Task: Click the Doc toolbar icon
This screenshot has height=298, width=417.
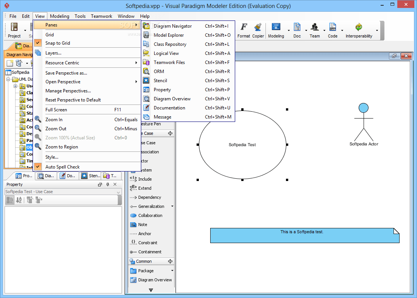Action: [x=297, y=27]
